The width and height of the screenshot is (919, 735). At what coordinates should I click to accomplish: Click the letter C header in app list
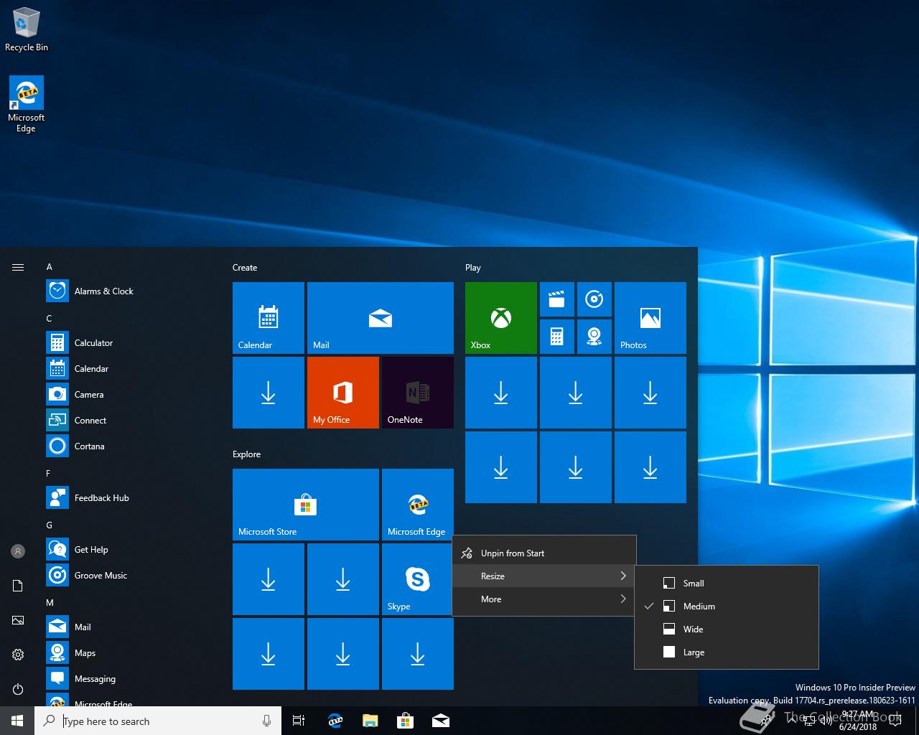point(50,319)
